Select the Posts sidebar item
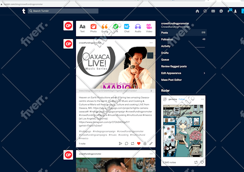 pyautogui.click(x=183, y=33)
